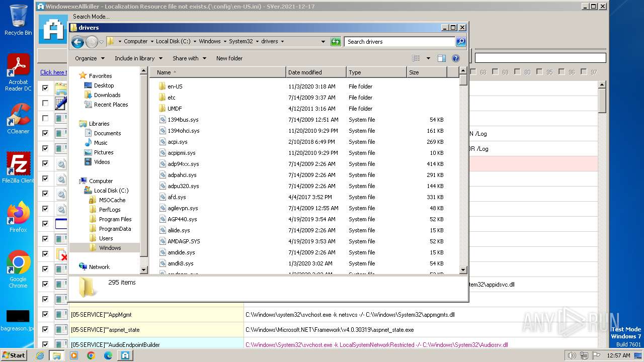Select the AMDAGP.SYS file row
The height and width of the screenshot is (362, 644).
tap(304, 241)
